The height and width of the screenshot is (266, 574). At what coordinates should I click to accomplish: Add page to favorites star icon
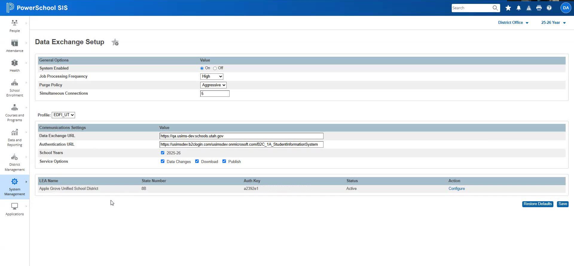[x=115, y=42]
